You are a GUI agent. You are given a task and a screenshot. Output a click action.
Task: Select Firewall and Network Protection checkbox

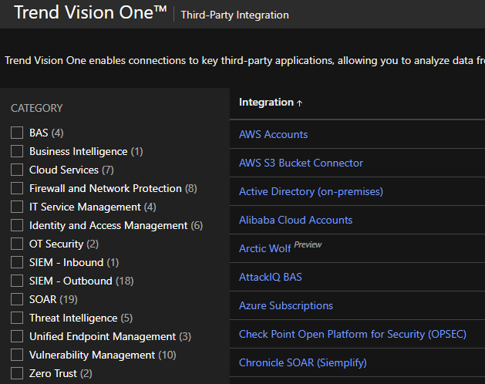pos(17,189)
